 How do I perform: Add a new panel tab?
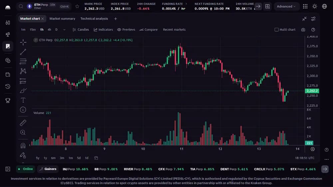pyautogui.click(x=116, y=19)
